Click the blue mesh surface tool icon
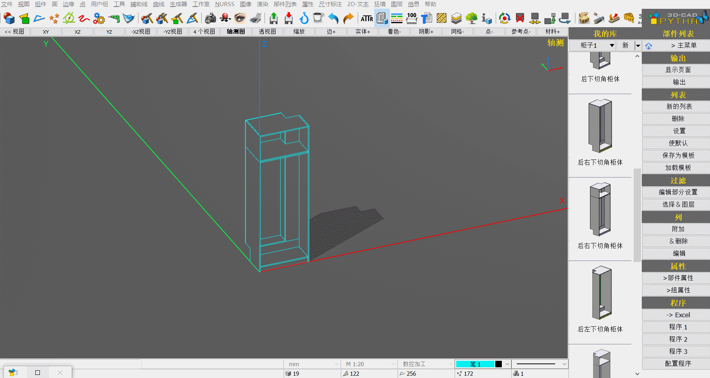The width and height of the screenshot is (710, 378). pyautogui.click(x=129, y=18)
